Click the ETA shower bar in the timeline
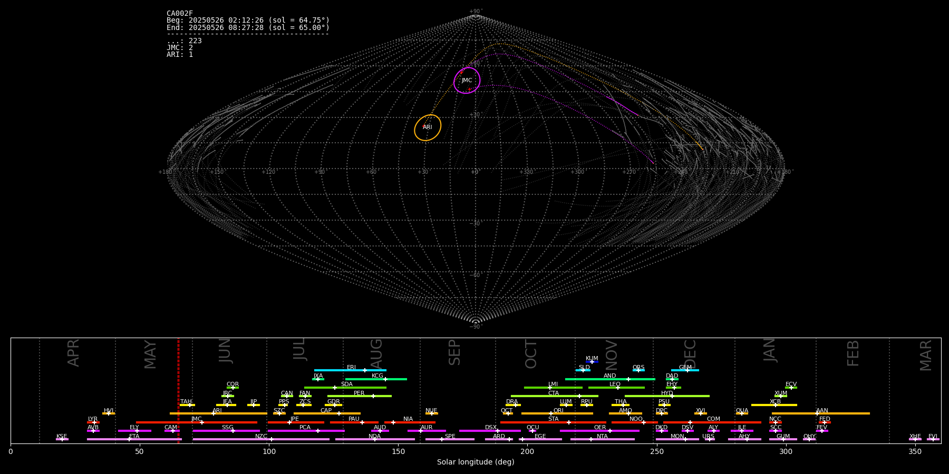The height and width of the screenshot is (474, 949). click(x=134, y=439)
